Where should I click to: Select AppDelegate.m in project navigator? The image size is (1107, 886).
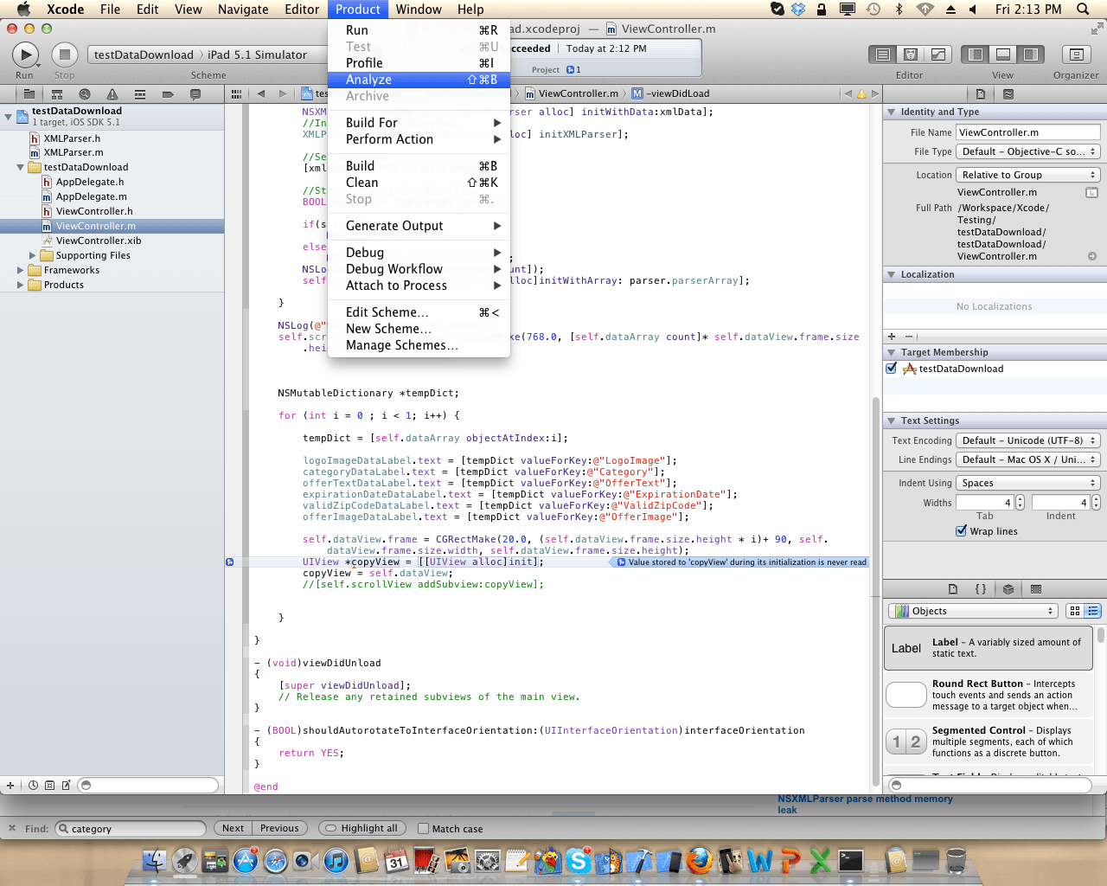click(91, 196)
